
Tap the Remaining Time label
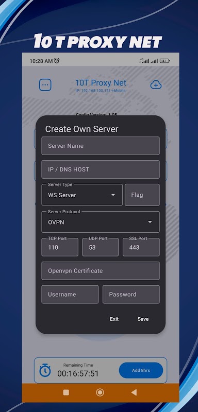coord(78,365)
